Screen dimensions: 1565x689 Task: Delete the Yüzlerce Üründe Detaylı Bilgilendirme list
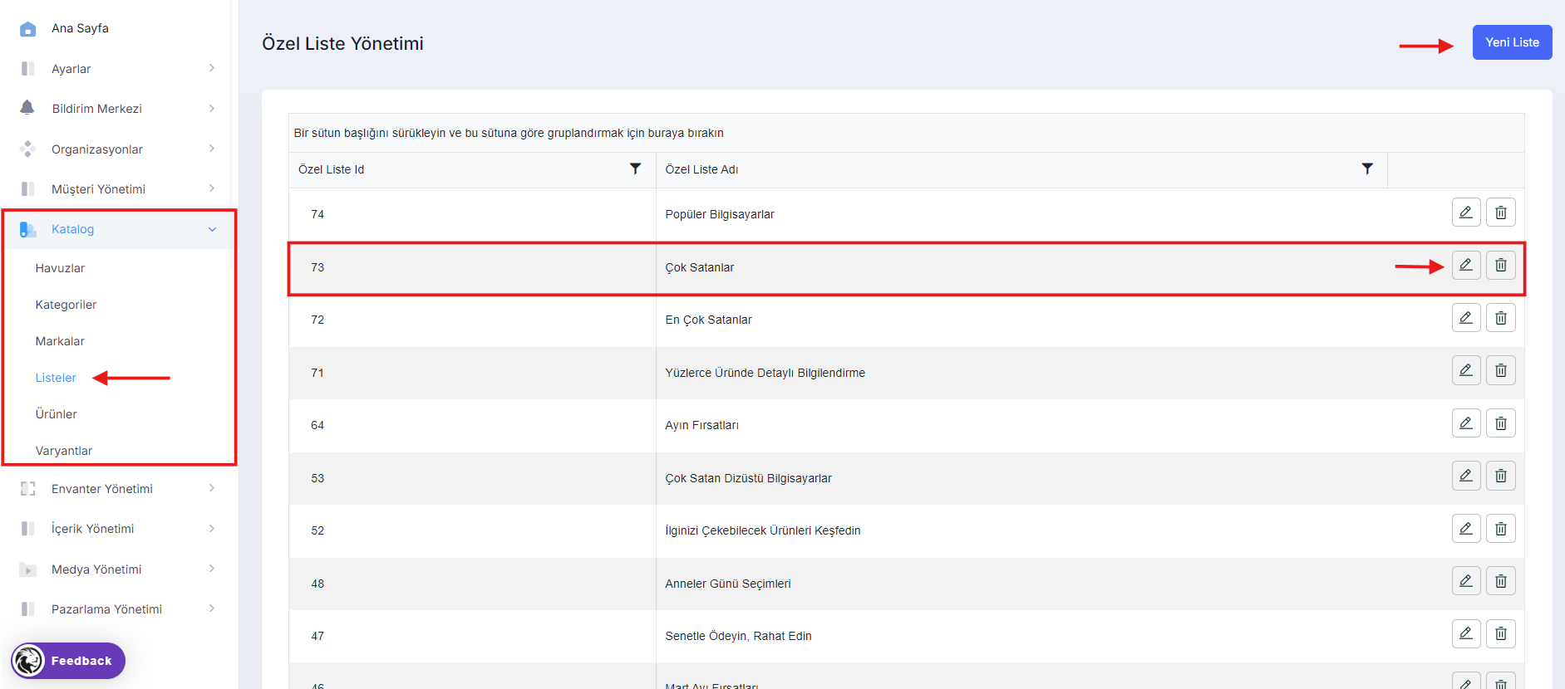point(1501,370)
